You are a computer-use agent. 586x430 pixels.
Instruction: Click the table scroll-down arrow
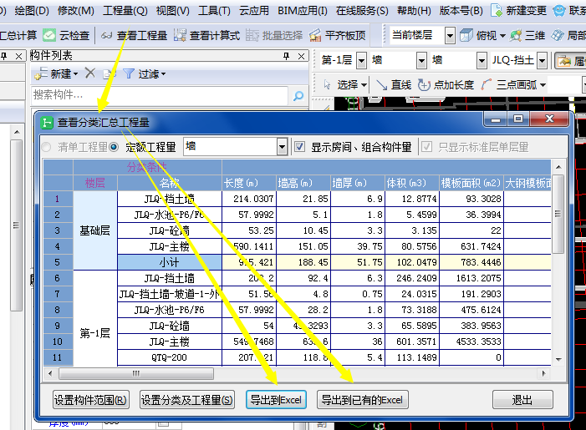pyautogui.click(x=558, y=359)
